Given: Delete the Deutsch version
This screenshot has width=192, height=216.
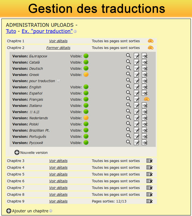Looking at the screenshot, I should pos(144,68).
